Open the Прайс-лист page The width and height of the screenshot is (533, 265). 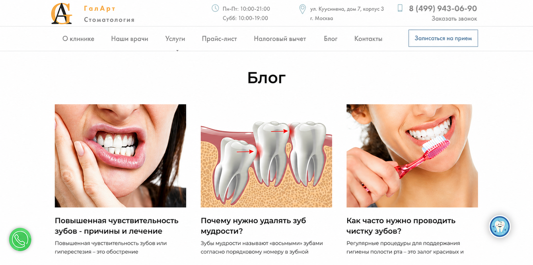click(219, 39)
